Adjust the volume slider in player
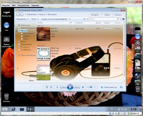This screenshot has width=143, height=116. pos(91,87)
